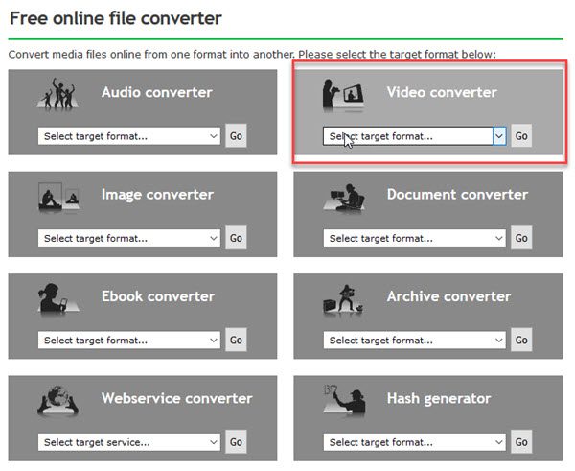Screen dimensions: 575x471
Task: Click the "Webservice converter" heading text
Action: pos(177,398)
